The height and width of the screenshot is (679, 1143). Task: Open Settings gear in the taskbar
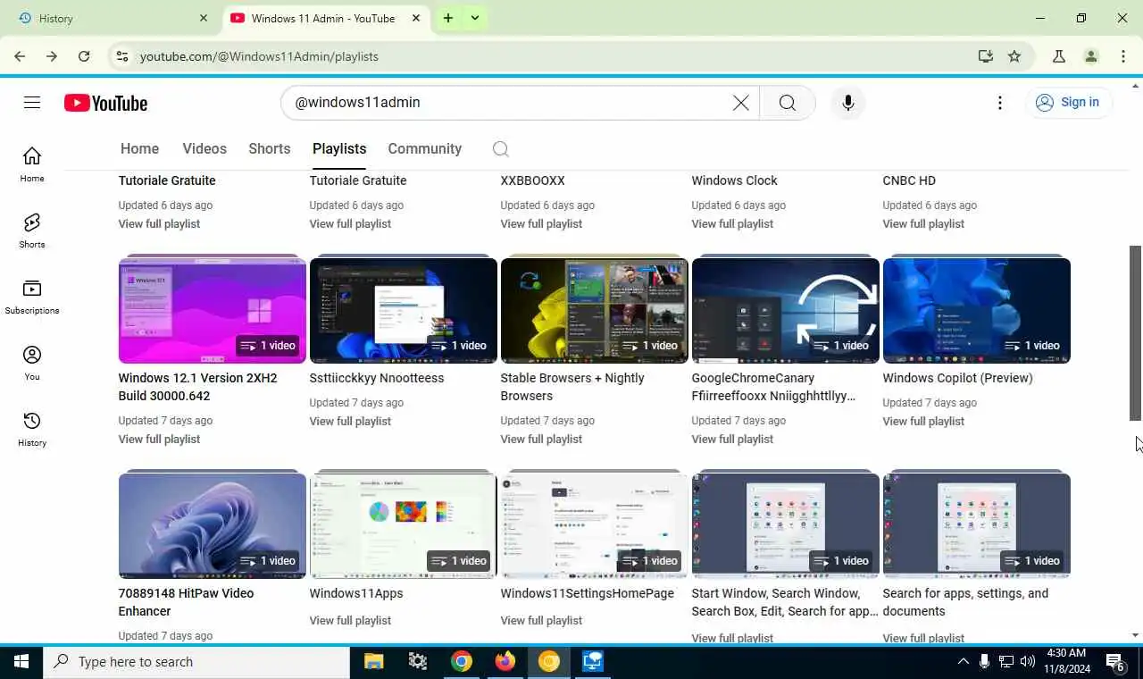click(x=418, y=662)
